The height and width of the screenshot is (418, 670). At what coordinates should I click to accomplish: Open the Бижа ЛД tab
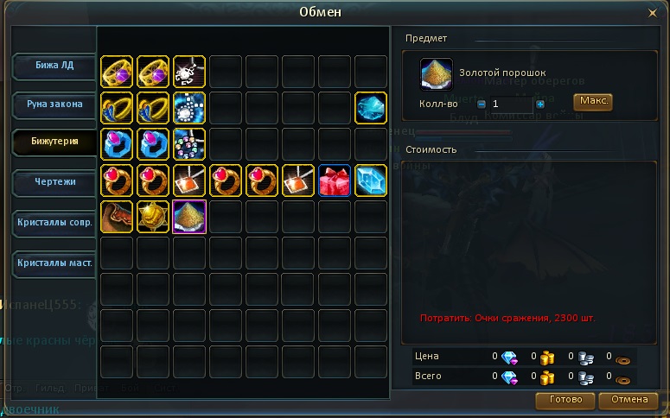point(54,66)
